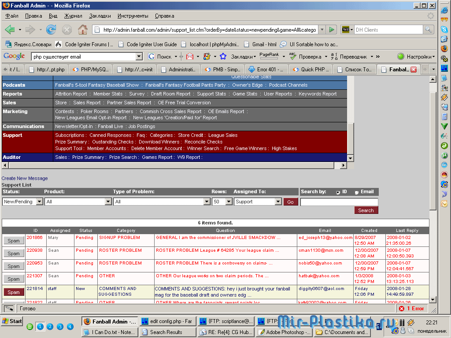The width and height of the screenshot is (451, 338).
Task: Switch to the Error 401 tab
Action: tap(266, 70)
